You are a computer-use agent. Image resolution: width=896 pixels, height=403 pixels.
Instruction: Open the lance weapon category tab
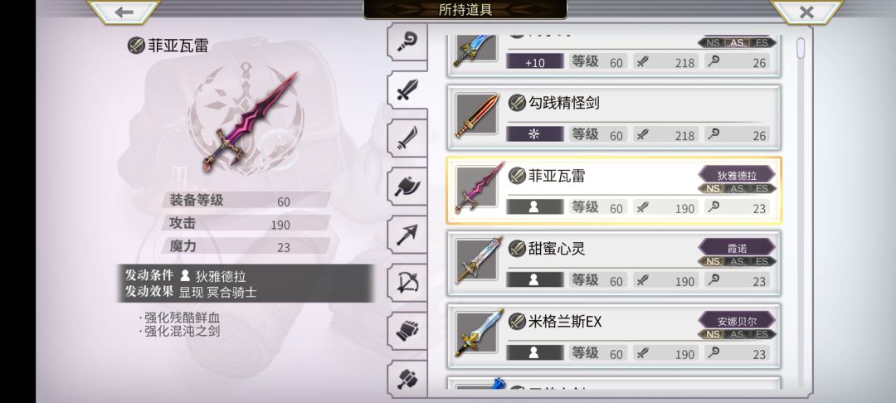[x=407, y=234]
